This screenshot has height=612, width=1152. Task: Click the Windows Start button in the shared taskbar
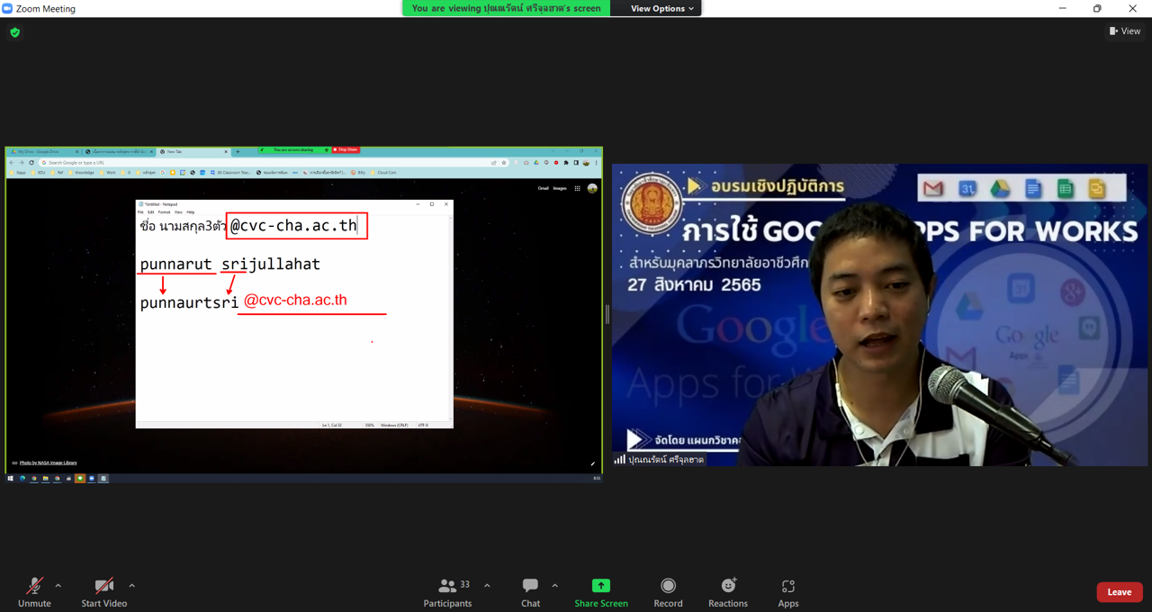pos(11,479)
